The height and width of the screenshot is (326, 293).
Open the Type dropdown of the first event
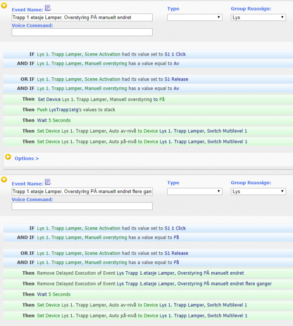pyautogui.click(x=195, y=17)
